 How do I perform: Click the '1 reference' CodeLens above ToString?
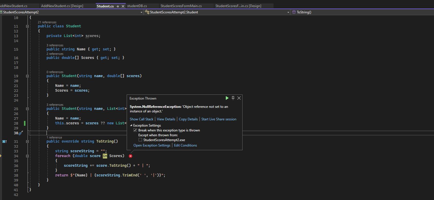[x=54, y=137]
